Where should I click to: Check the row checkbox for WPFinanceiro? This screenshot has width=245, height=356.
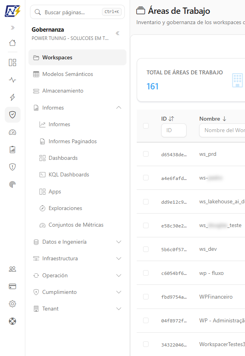pyautogui.click(x=146, y=297)
